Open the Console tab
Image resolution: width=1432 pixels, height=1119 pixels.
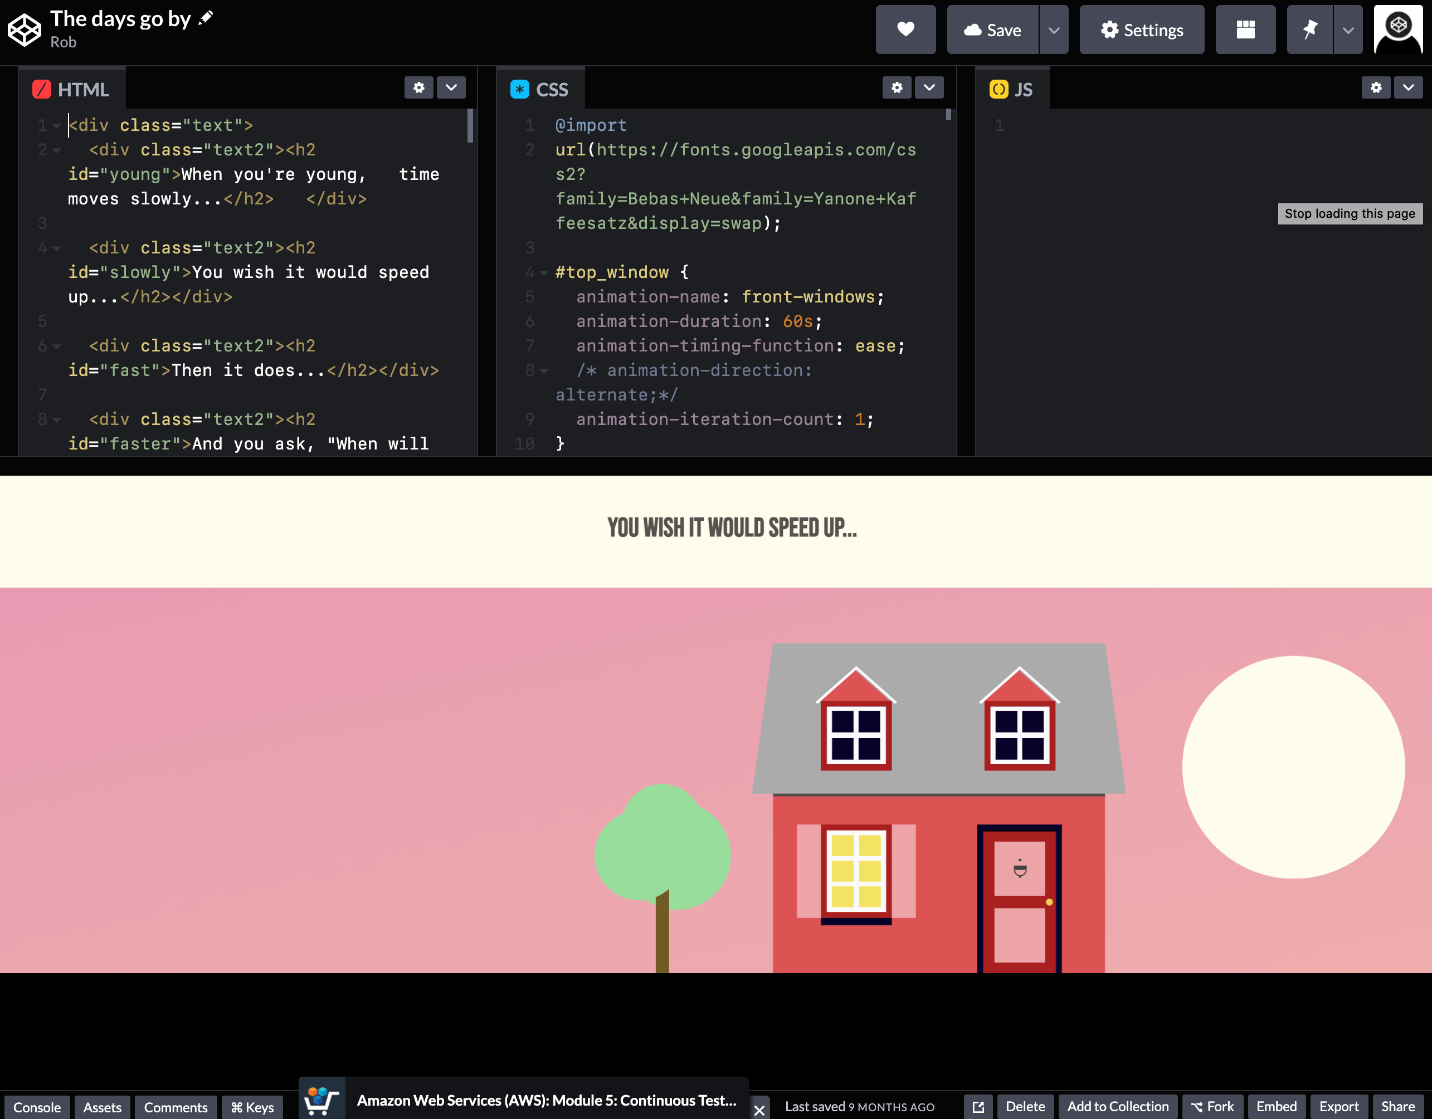pyautogui.click(x=37, y=1107)
